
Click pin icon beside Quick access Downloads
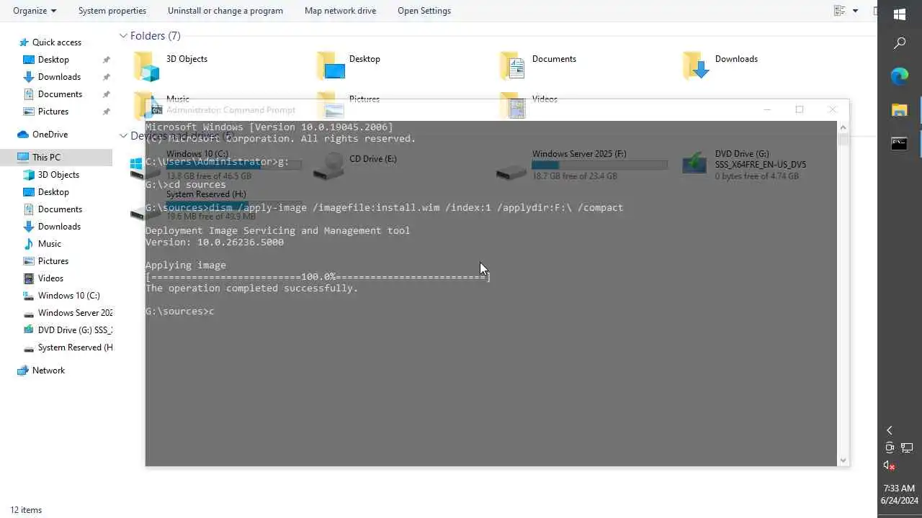click(106, 77)
